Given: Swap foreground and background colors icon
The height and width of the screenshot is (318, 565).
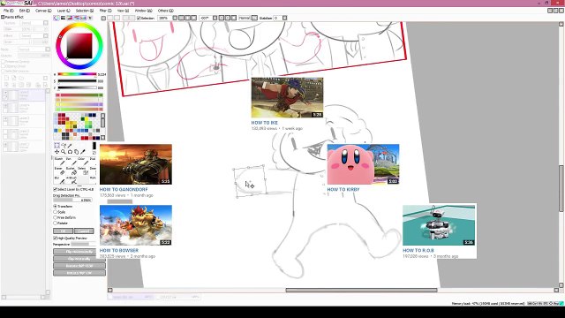Looking at the screenshot, I should coord(94,153).
